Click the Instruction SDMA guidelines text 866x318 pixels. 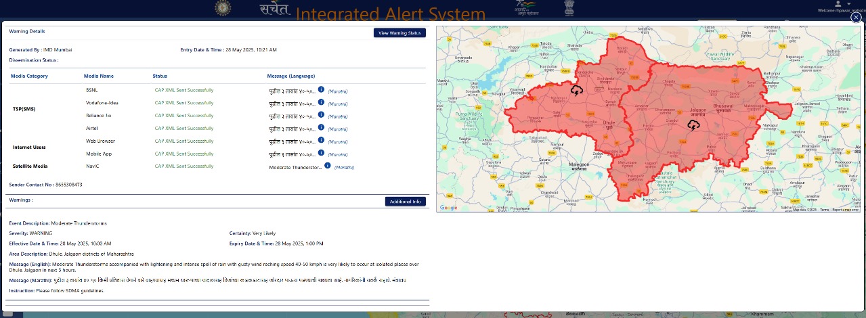(x=57, y=290)
